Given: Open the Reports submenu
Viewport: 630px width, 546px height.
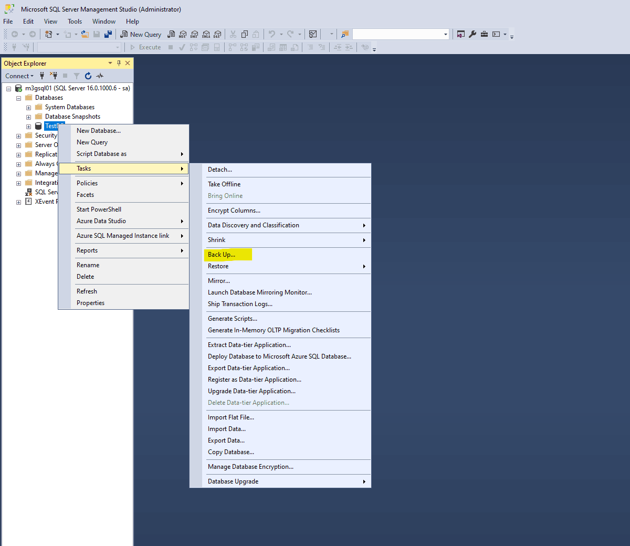Looking at the screenshot, I should click(123, 250).
